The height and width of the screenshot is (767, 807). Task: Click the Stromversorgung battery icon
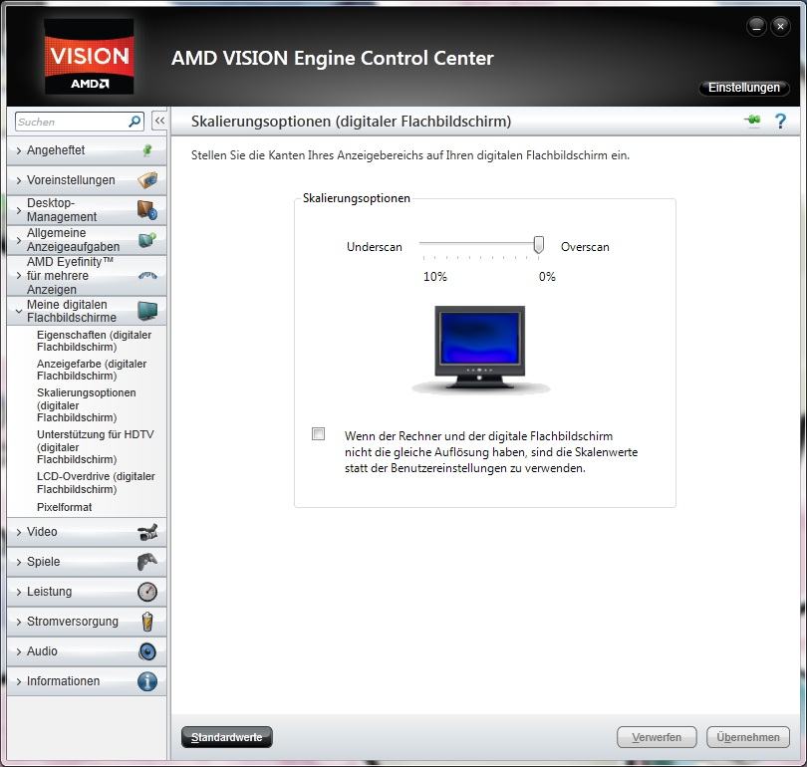(x=147, y=622)
